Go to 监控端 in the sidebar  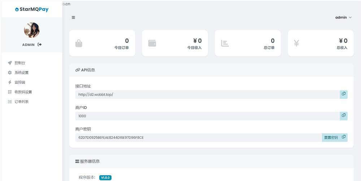click(20, 82)
